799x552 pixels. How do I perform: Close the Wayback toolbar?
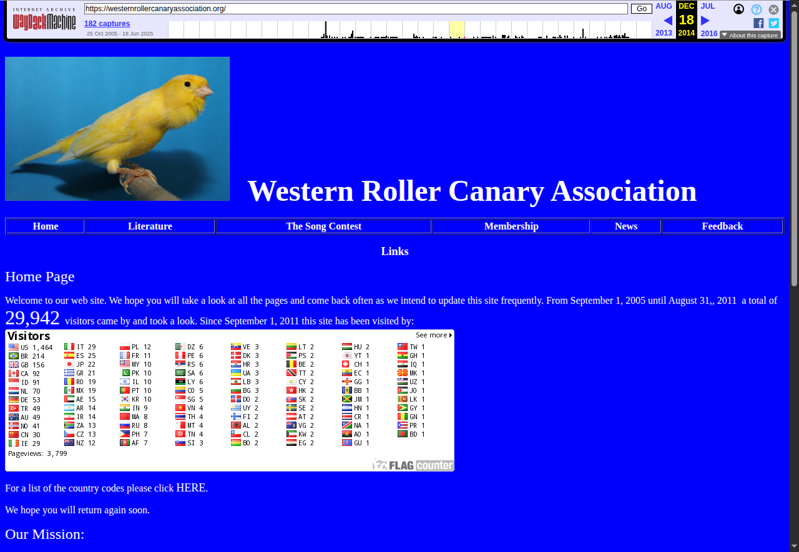coord(773,9)
